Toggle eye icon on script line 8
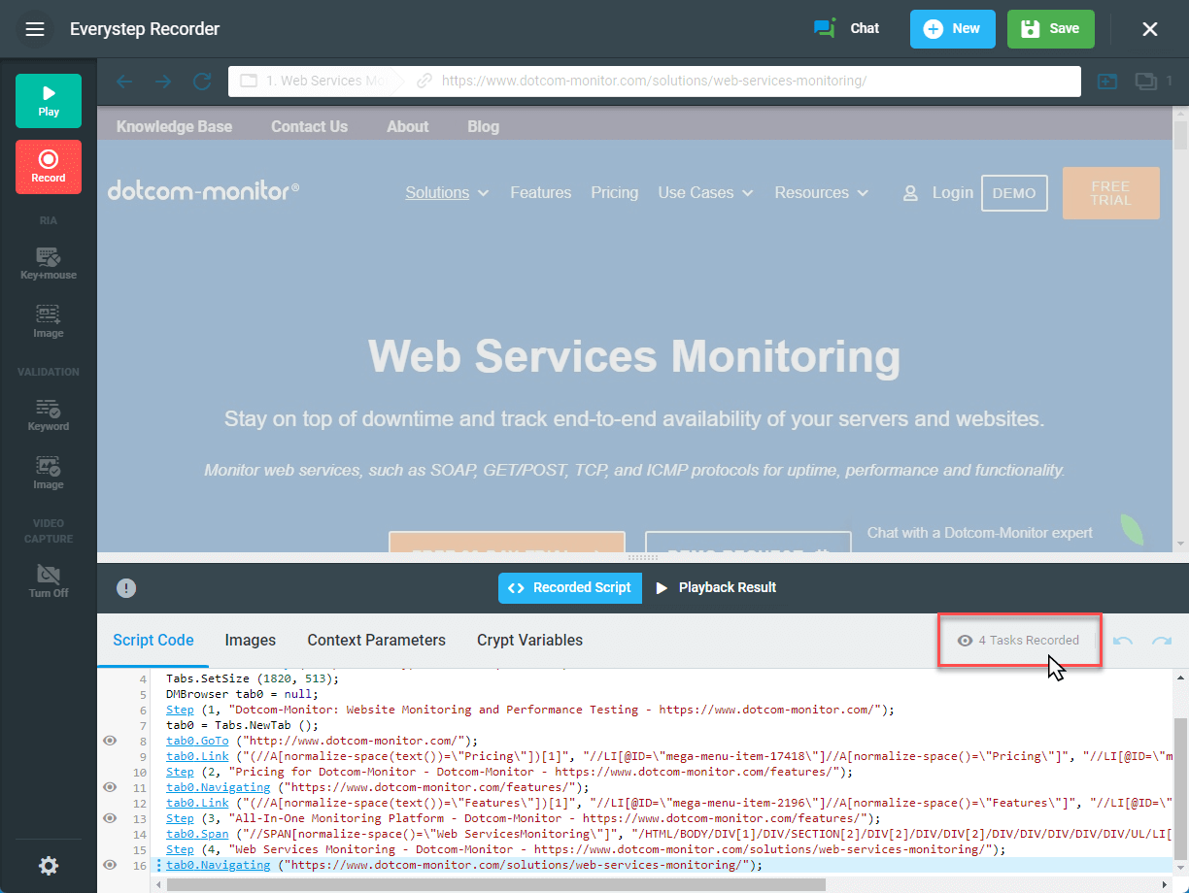1189x893 pixels. [x=110, y=741]
